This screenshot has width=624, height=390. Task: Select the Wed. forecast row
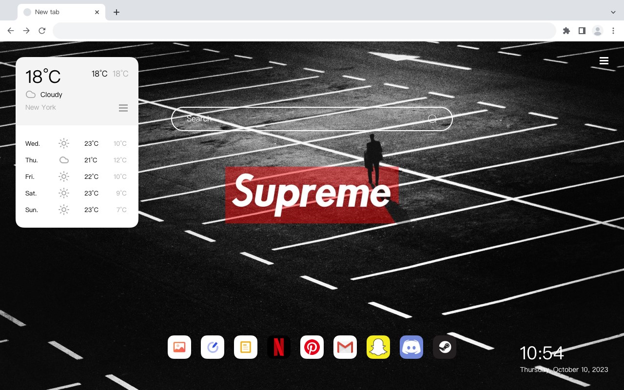click(x=77, y=143)
